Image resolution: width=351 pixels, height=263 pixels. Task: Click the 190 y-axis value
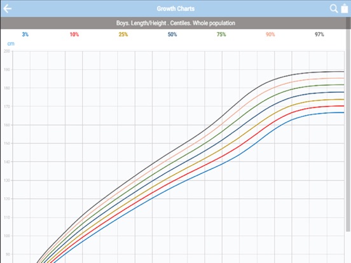(x=7, y=69)
